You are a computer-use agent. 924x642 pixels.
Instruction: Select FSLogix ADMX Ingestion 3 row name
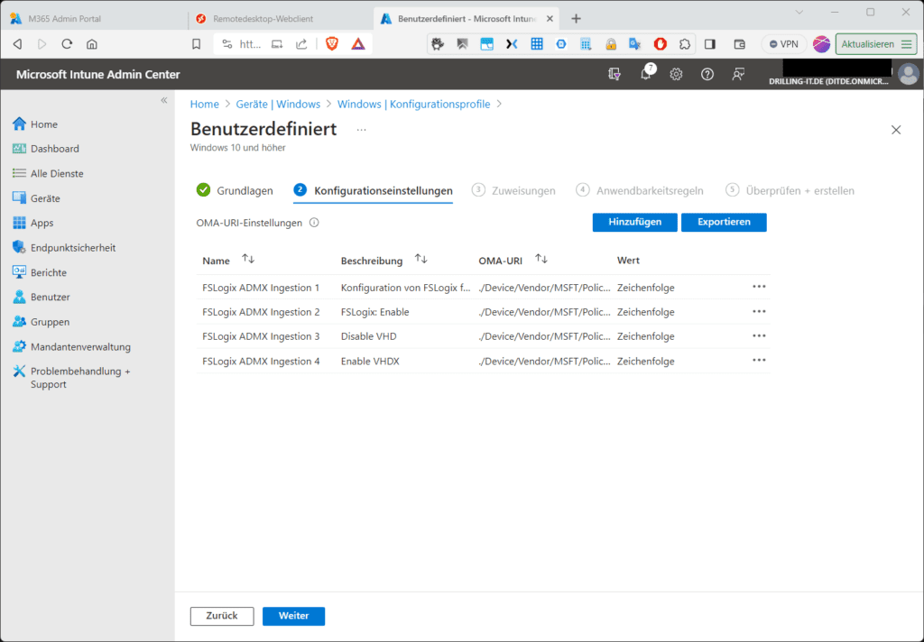261,336
